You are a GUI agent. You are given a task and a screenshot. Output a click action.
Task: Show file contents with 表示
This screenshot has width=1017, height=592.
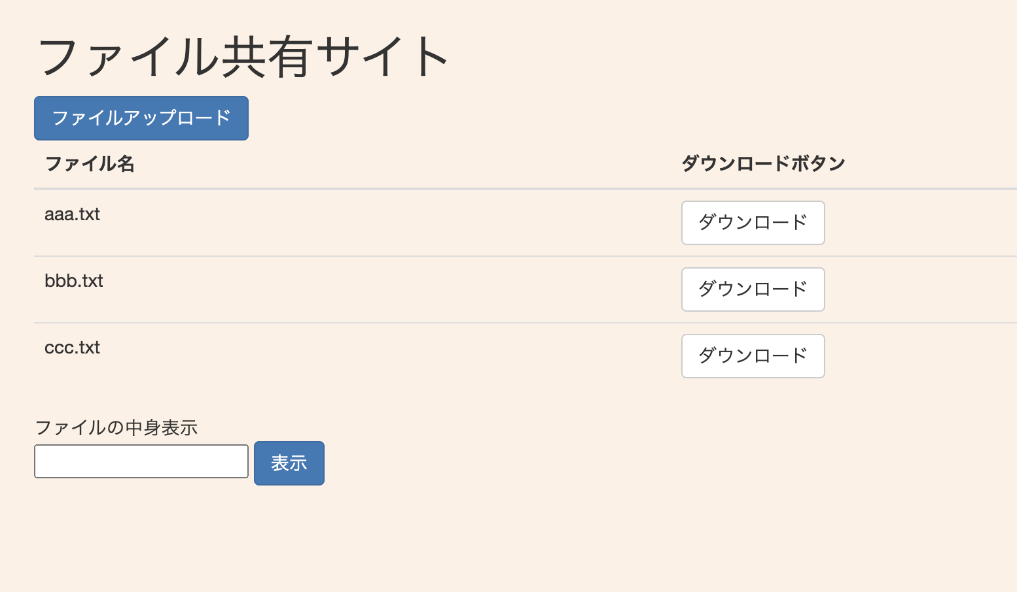[x=289, y=463]
